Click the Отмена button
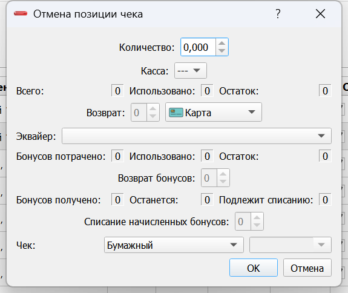 [x=307, y=268]
